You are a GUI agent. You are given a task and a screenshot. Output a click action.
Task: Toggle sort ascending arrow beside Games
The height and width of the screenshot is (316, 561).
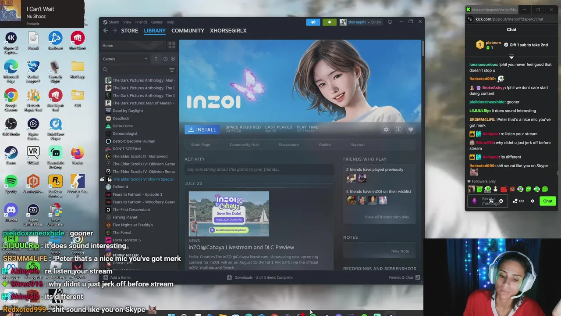156,59
